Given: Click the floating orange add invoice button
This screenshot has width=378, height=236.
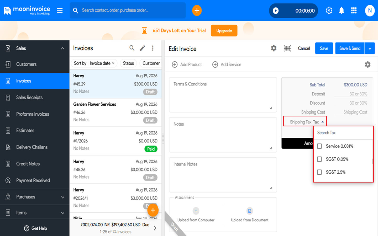Looking at the screenshot, I should (x=153, y=210).
